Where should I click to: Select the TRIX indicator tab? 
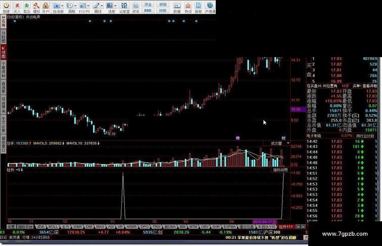point(157,227)
